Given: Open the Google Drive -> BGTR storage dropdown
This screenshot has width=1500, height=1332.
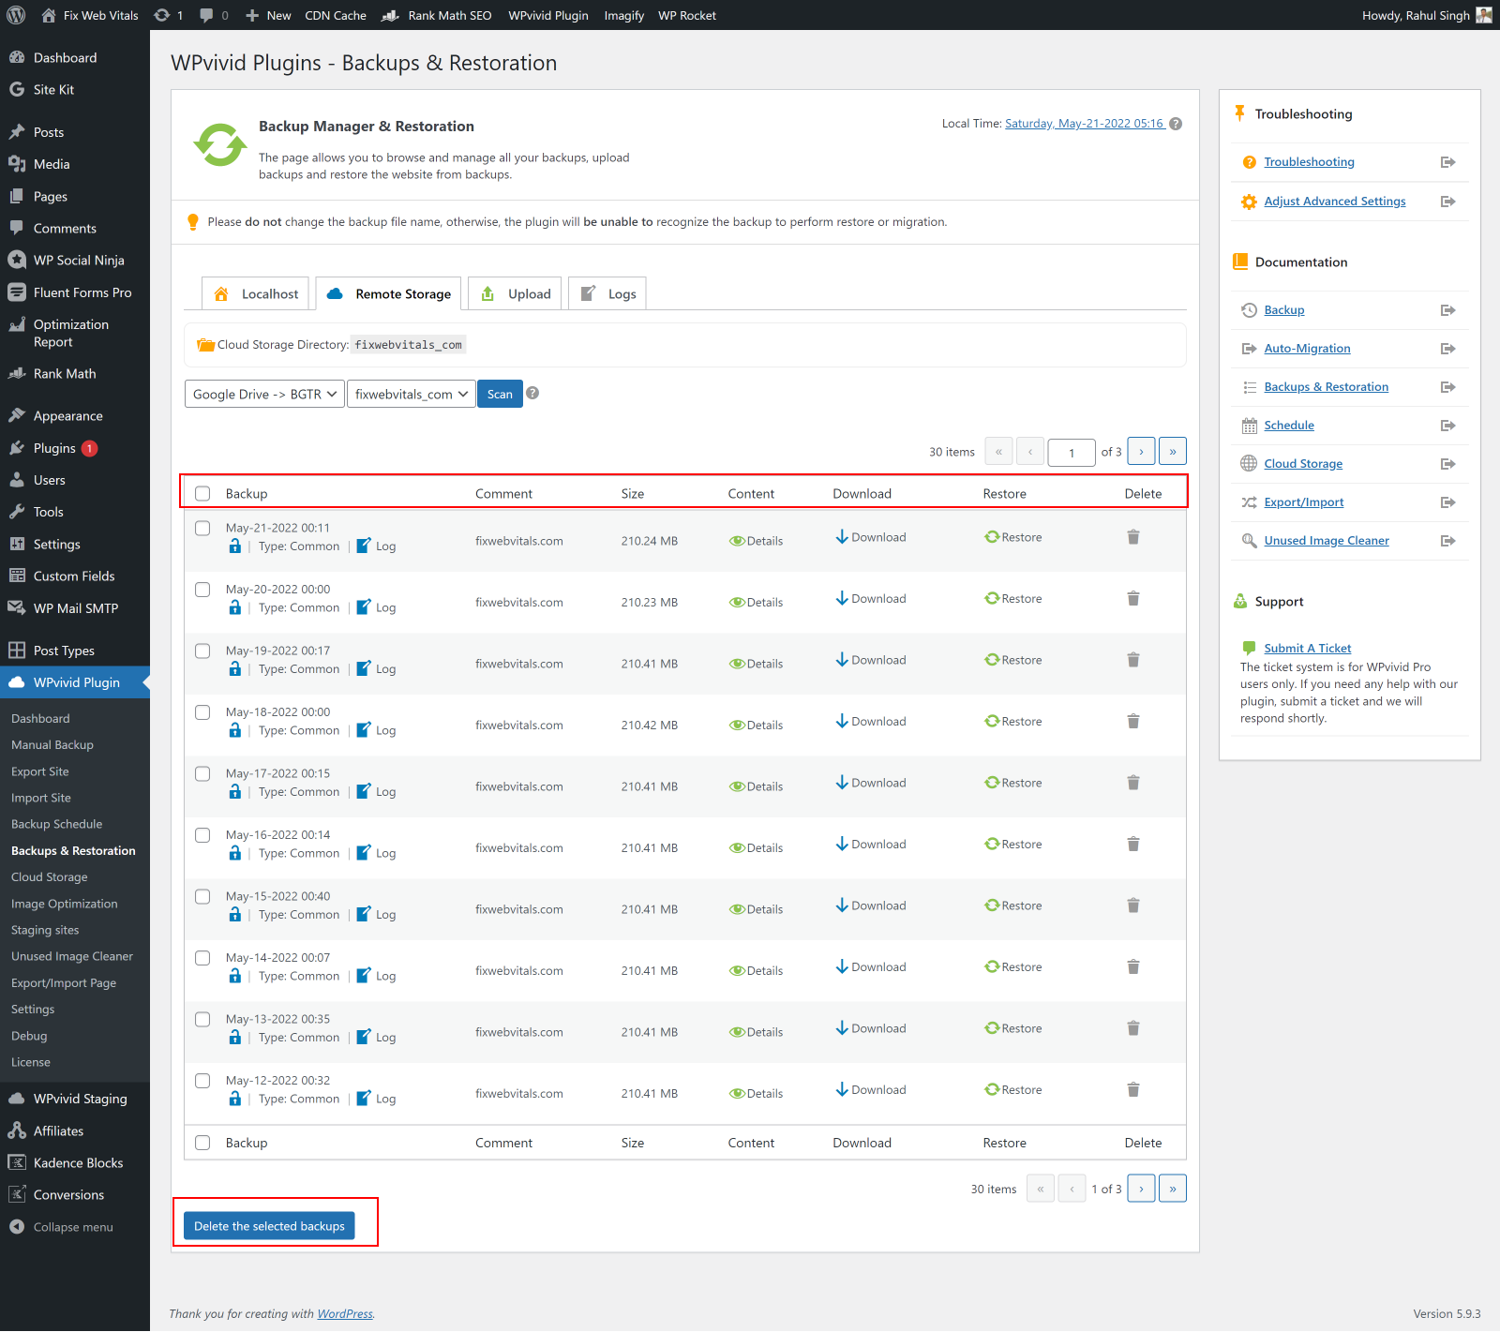Looking at the screenshot, I should [264, 395].
